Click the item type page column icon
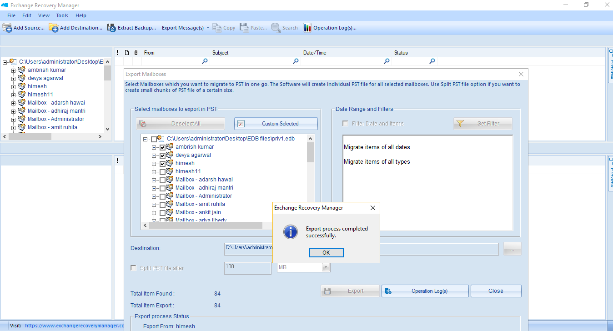The width and height of the screenshot is (613, 331). pyautogui.click(x=127, y=53)
